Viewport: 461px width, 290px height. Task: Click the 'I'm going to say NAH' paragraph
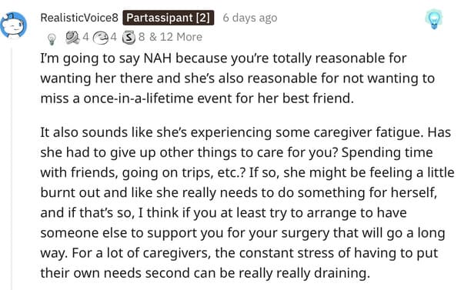pyautogui.click(x=237, y=78)
